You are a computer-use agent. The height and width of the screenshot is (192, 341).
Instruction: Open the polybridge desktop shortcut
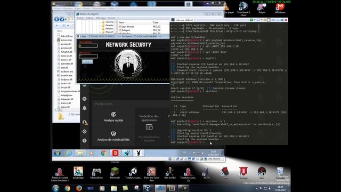coord(78,173)
